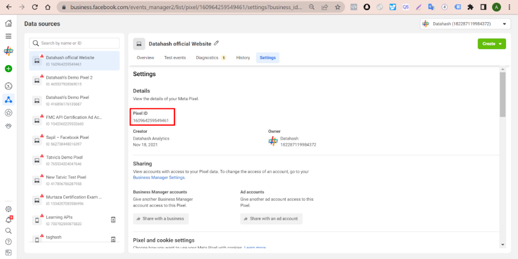518x259 pixels.
Task: Click the zoom magnifier in address bar
Action: tap(312, 7)
